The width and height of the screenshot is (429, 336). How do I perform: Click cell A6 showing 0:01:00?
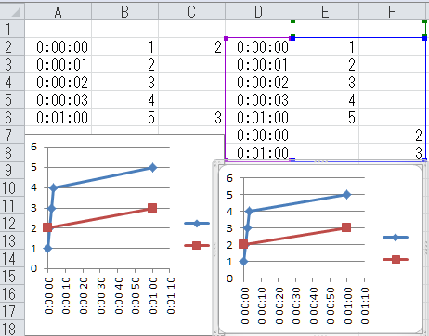(x=58, y=117)
